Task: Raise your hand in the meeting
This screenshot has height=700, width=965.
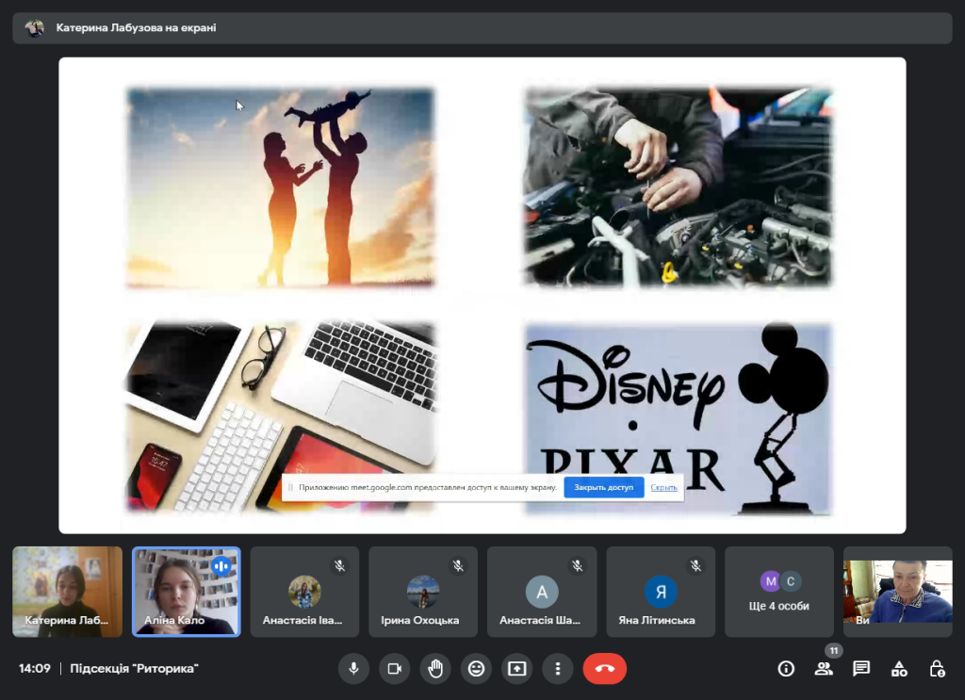Action: [435, 669]
